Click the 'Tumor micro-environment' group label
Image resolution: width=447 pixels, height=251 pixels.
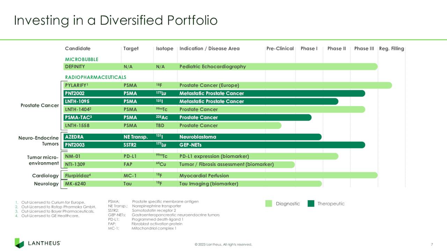tap(43, 160)
